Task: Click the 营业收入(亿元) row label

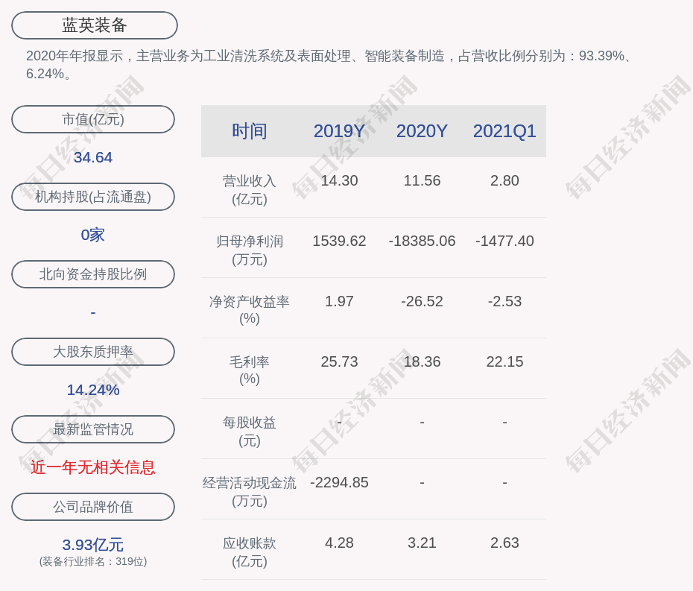Action: (250, 189)
